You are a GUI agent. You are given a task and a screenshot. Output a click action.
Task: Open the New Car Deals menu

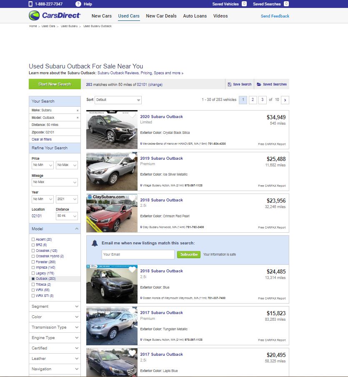tap(161, 16)
